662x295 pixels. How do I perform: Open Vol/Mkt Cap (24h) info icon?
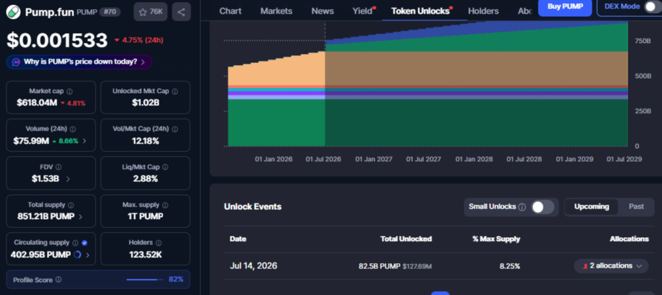[x=175, y=129]
